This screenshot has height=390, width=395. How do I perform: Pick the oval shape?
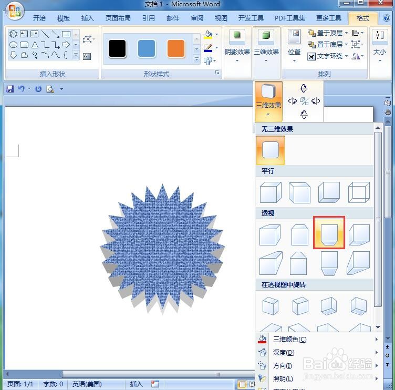[x=13, y=45]
